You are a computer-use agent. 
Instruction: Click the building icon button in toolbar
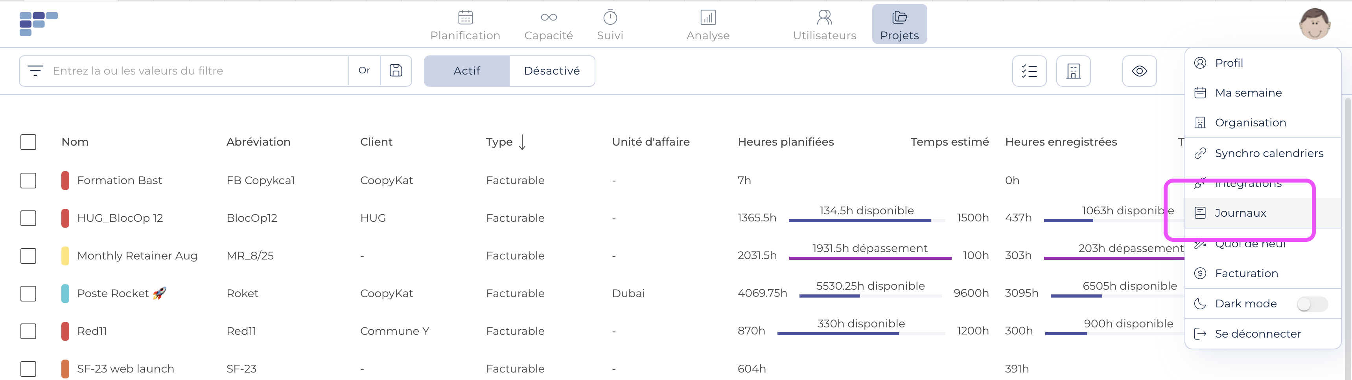(1073, 71)
